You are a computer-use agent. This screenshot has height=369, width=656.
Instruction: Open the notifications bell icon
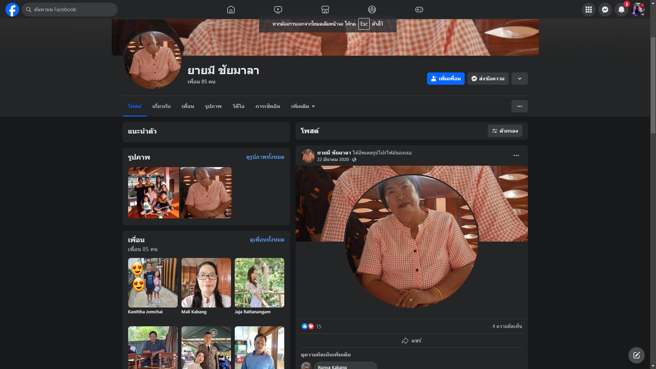pos(621,10)
